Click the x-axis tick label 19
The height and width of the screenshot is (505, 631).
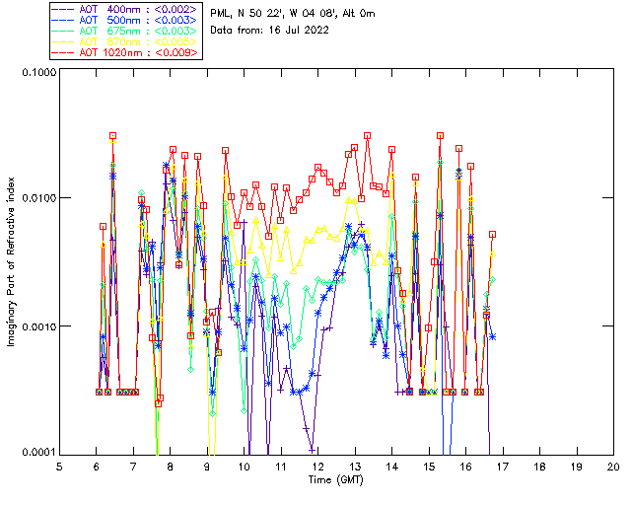(x=577, y=467)
